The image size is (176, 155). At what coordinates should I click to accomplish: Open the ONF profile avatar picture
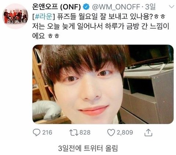(15, 16)
